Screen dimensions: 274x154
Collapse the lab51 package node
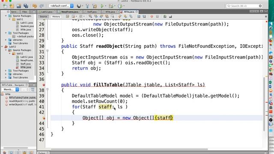tap(9, 19)
